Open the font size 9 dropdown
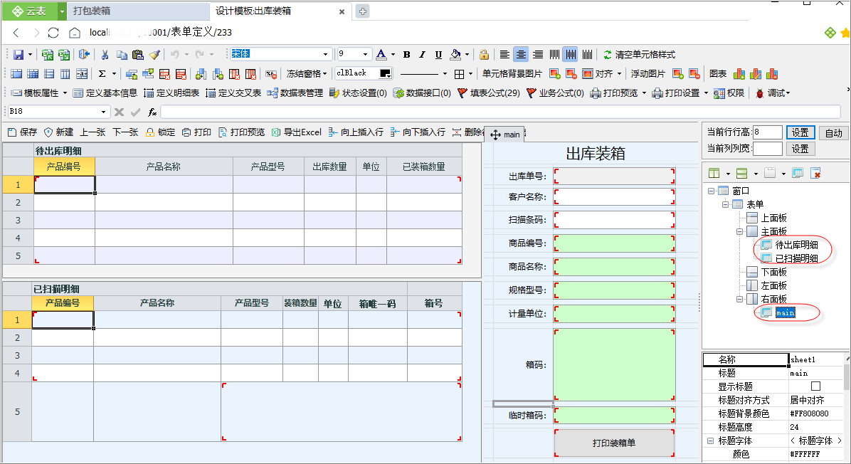 pyautogui.click(x=365, y=54)
